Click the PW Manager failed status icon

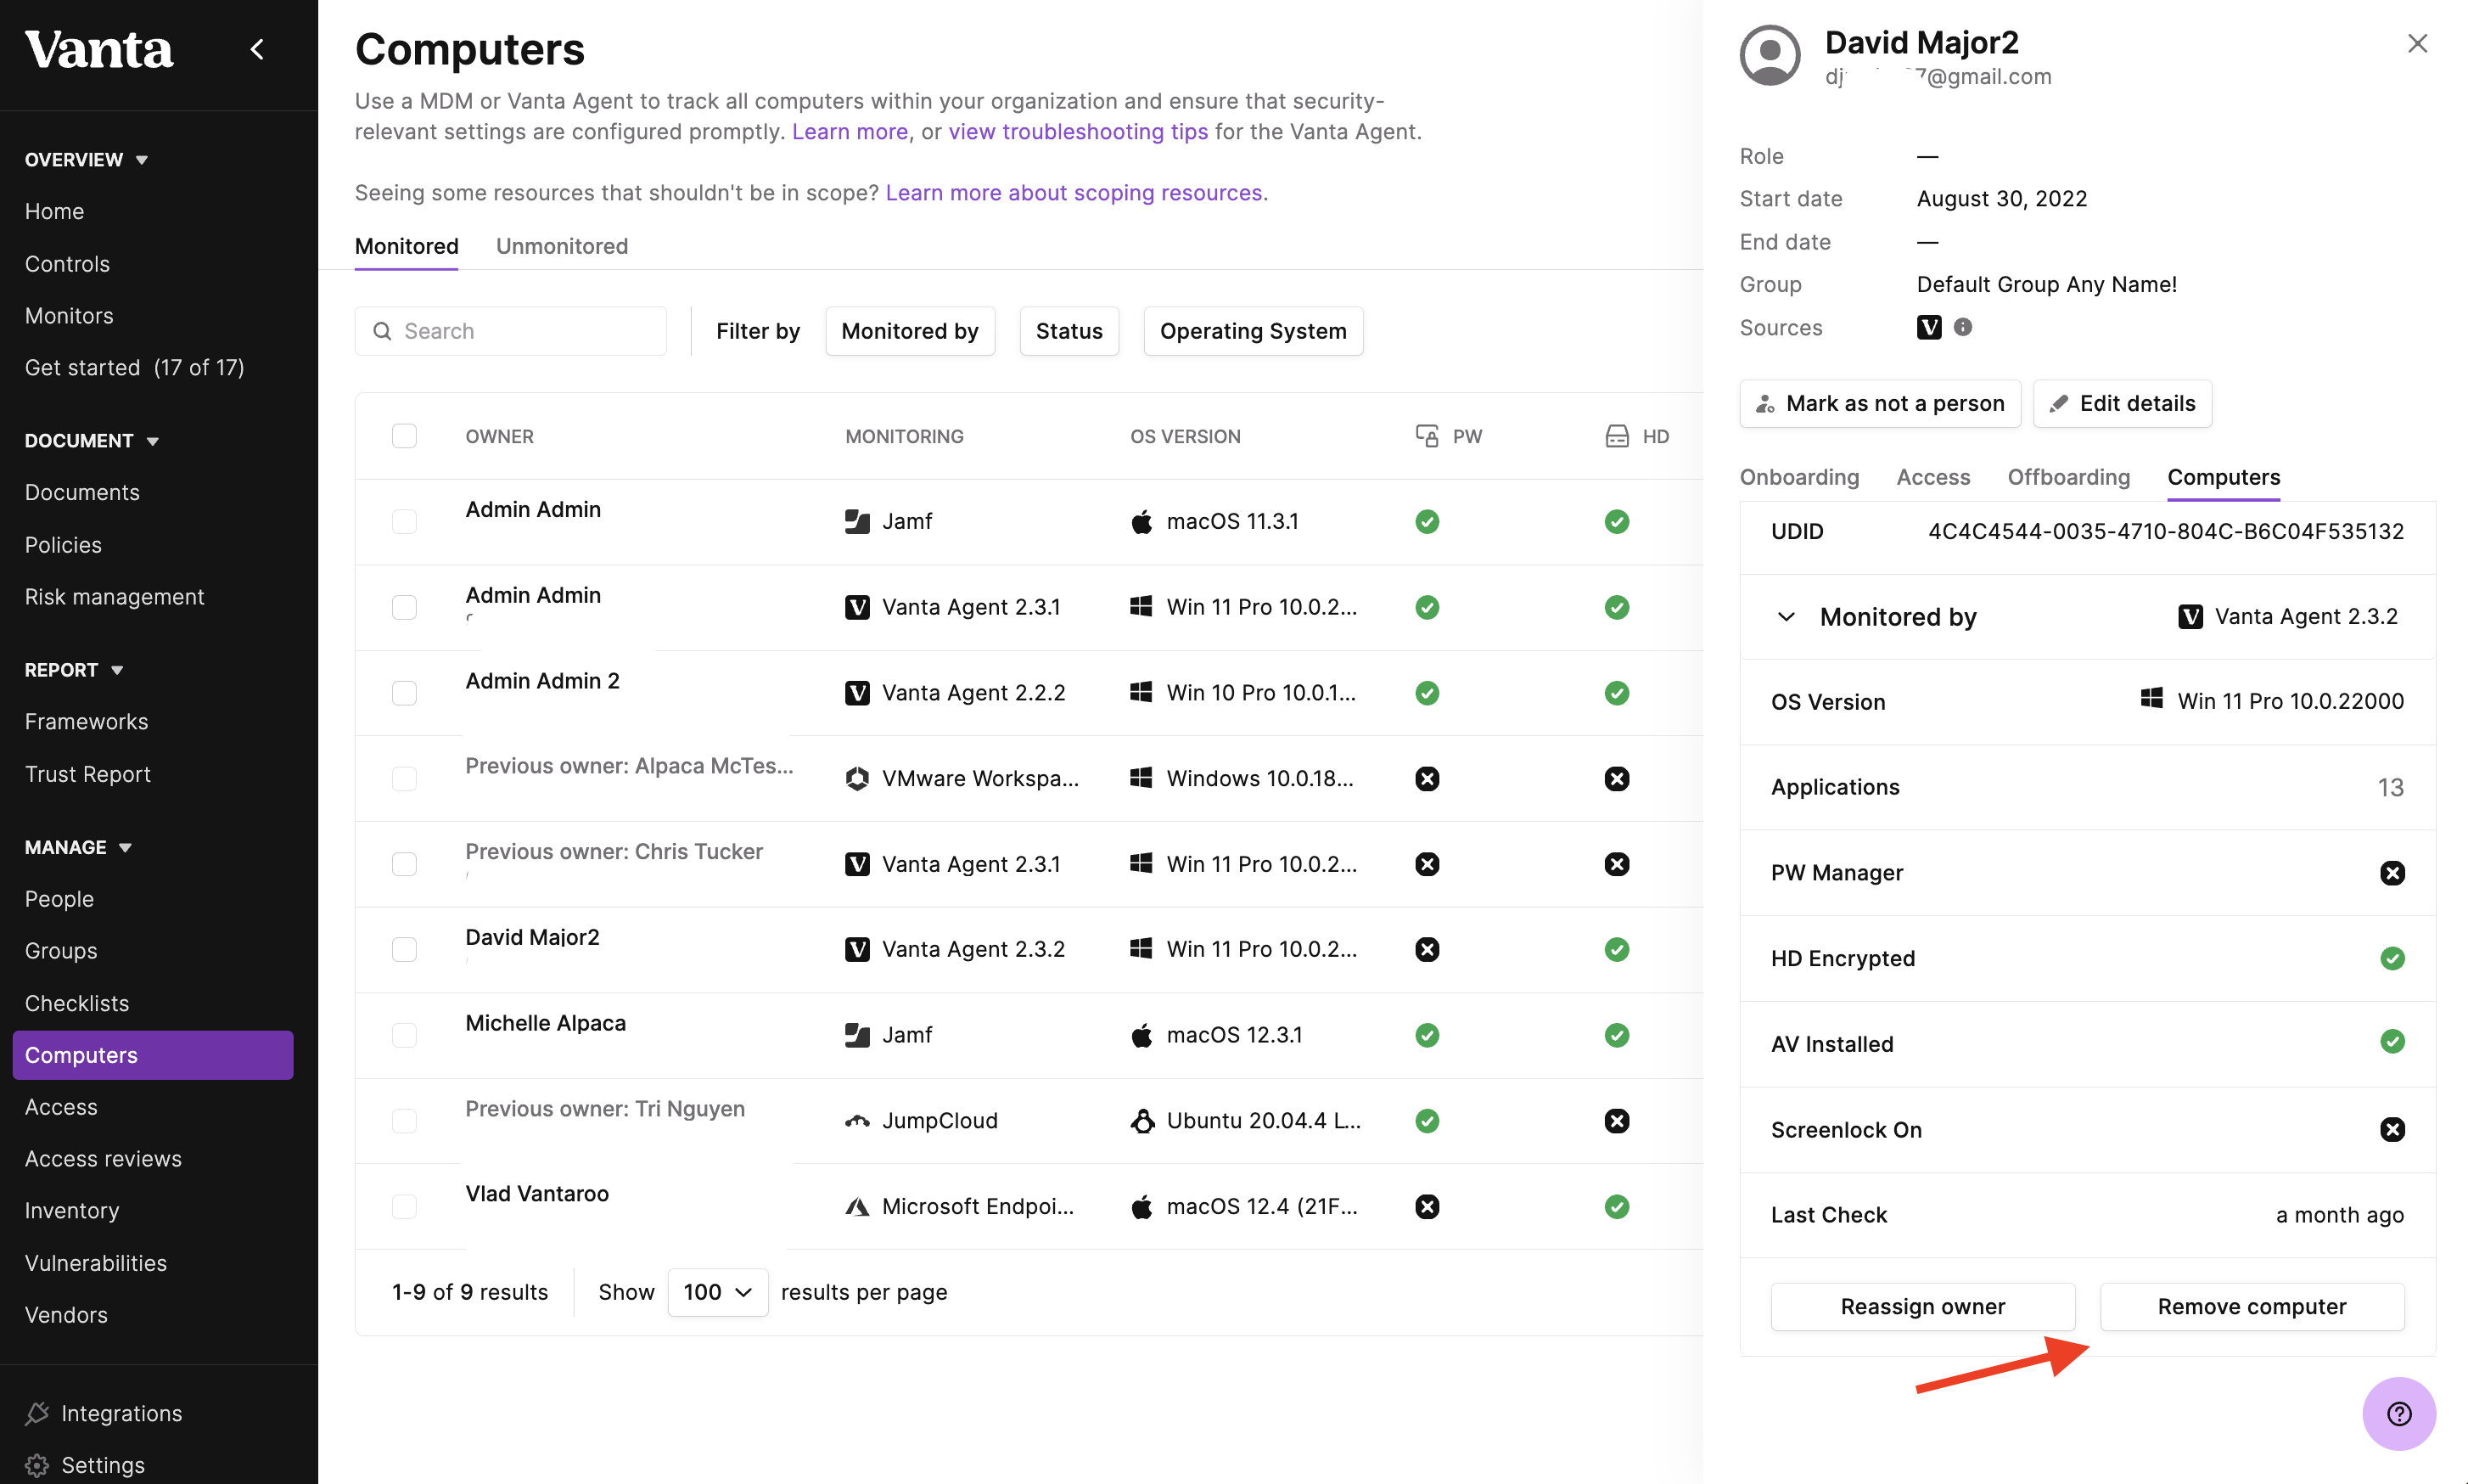[x=2392, y=873]
